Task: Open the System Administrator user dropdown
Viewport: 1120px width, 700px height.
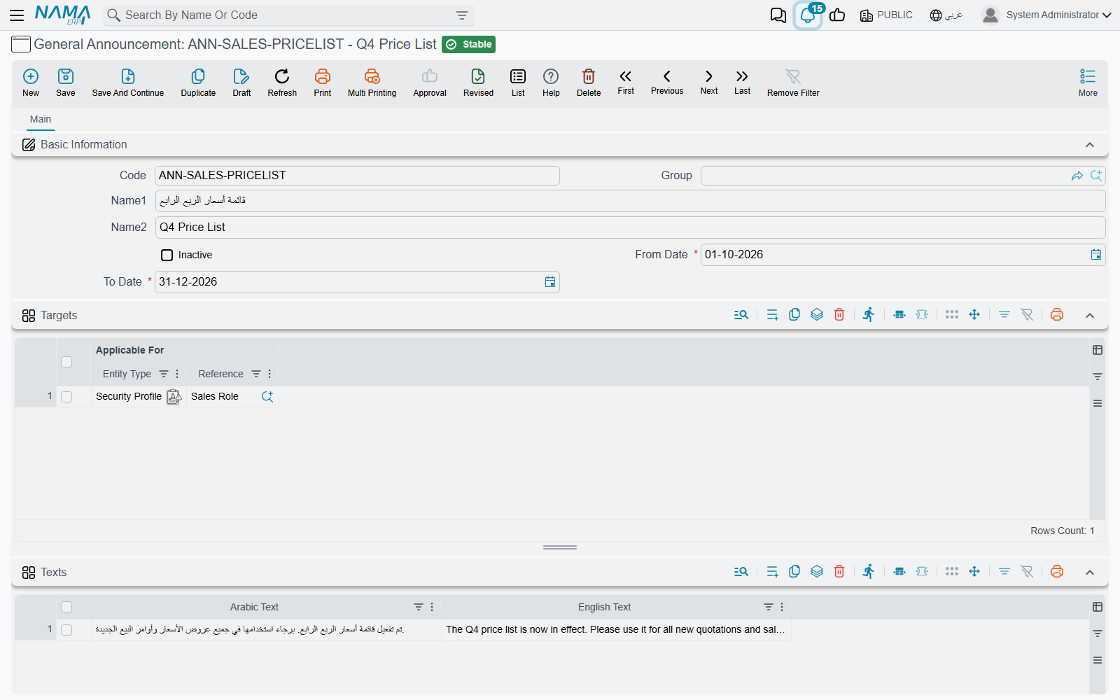Action: [x=1046, y=15]
